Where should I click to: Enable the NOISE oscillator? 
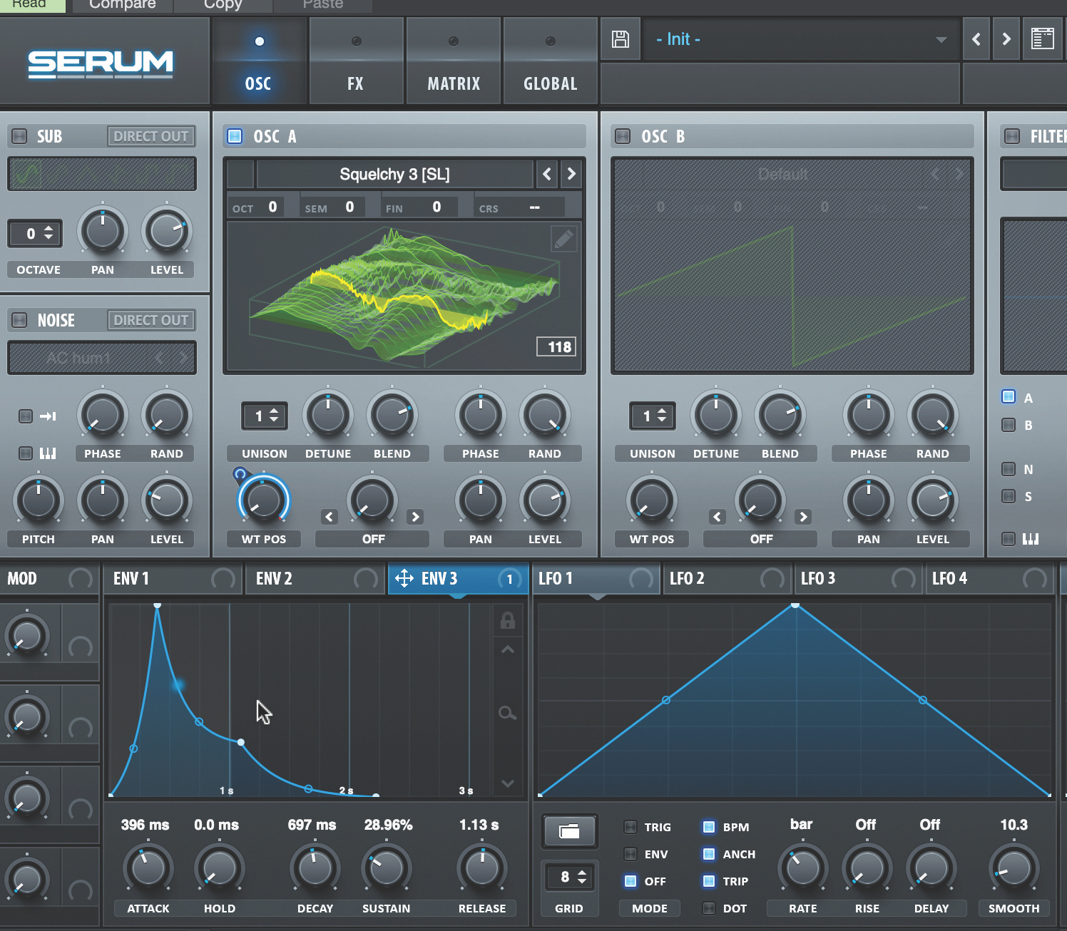(19, 320)
